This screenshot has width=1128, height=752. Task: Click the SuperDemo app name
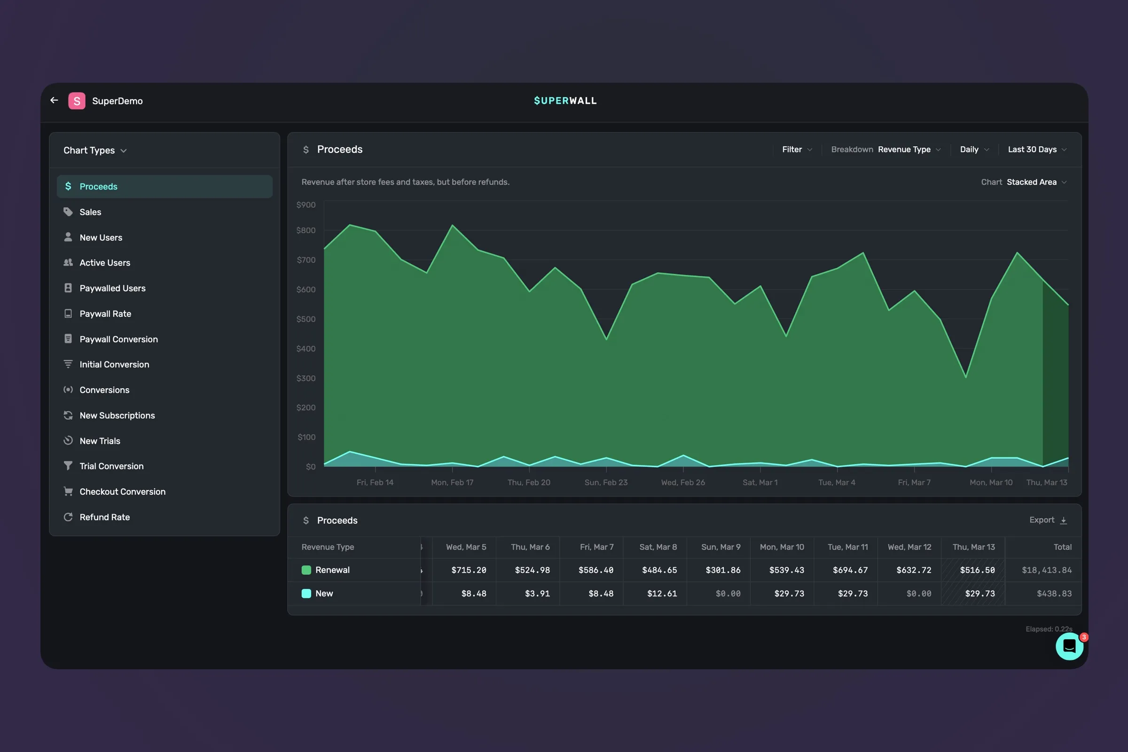click(x=117, y=101)
